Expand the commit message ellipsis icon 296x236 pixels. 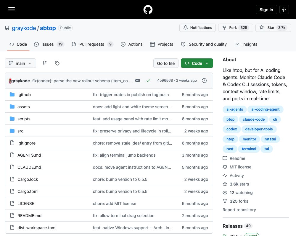coord(138,81)
